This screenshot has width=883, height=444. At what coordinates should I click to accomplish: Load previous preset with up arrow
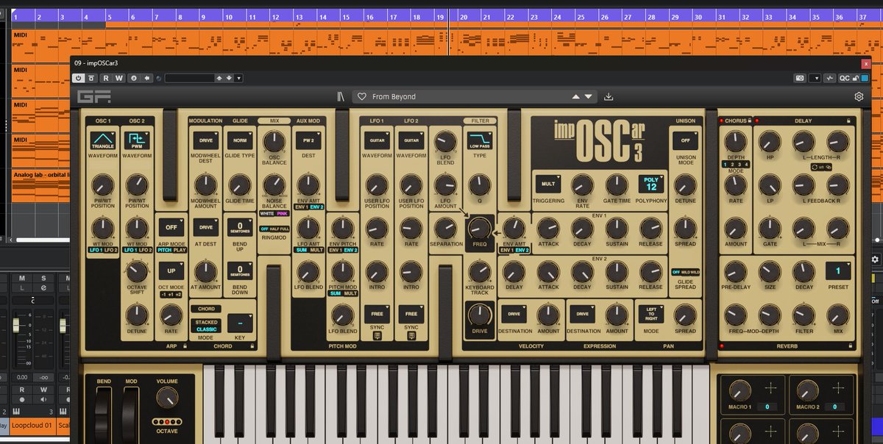point(577,96)
